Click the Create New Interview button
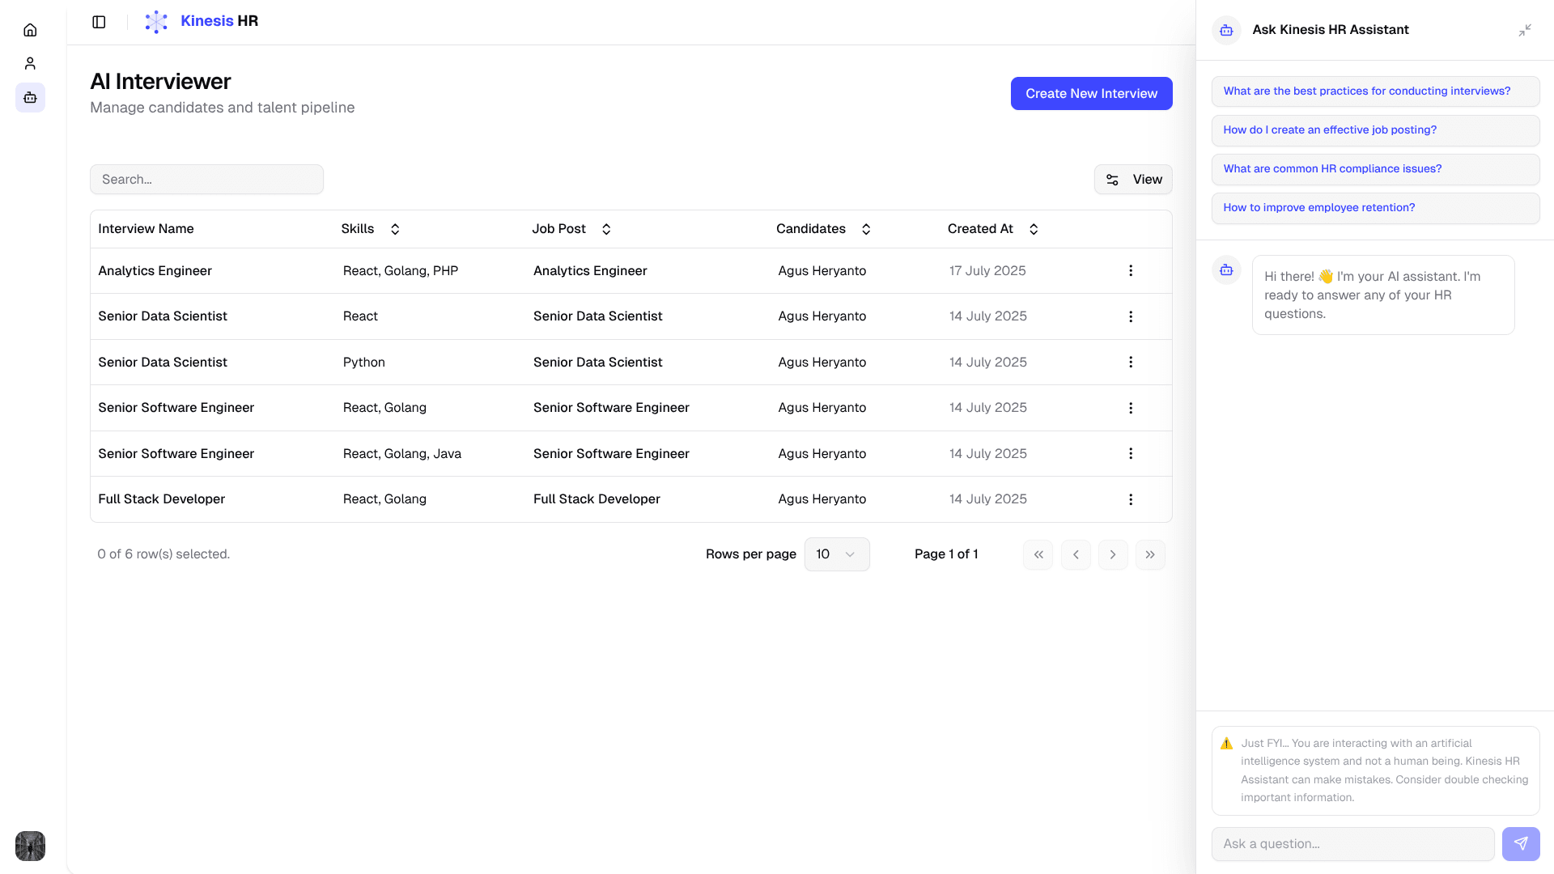Screen dimensions: 1554x874 [x=1091, y=93]
